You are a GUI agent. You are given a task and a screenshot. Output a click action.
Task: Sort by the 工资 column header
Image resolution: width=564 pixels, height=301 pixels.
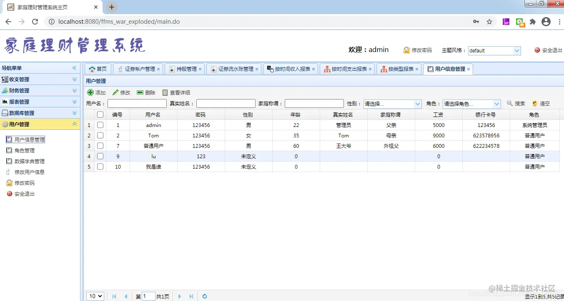tap(438, 114)
